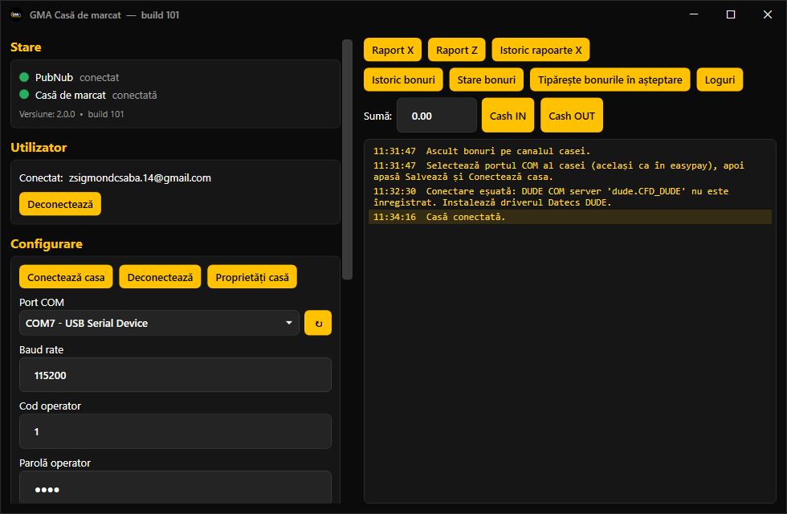Open Istoric bonuri
787x514 pixels.
click(403, 80)
